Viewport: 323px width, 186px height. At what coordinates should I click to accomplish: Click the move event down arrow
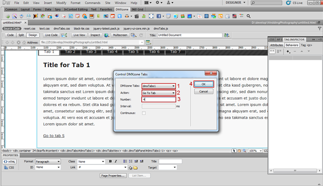(x=309, y=51)
